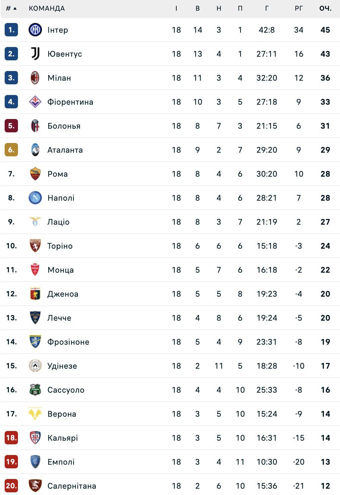Click the Roma club crest
The width and height of the screenshot is (340, 495).
(35, 174)
